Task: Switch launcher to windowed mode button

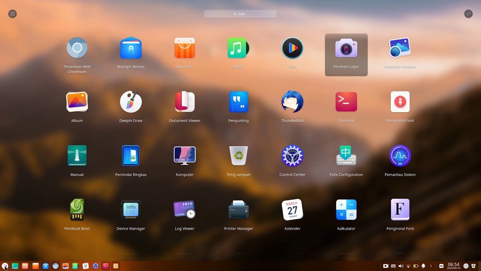Action: (x=468, y=14)
